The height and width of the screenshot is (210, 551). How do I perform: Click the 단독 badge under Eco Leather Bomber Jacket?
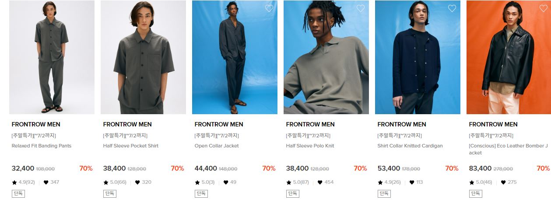[x=476, y=193]
